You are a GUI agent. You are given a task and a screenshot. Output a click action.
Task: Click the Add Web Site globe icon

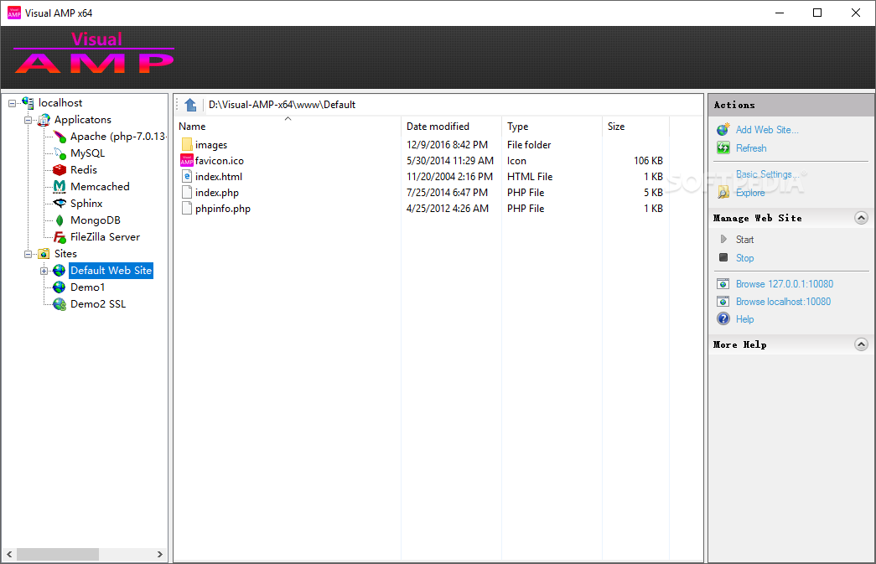click(x=723, y=130)
